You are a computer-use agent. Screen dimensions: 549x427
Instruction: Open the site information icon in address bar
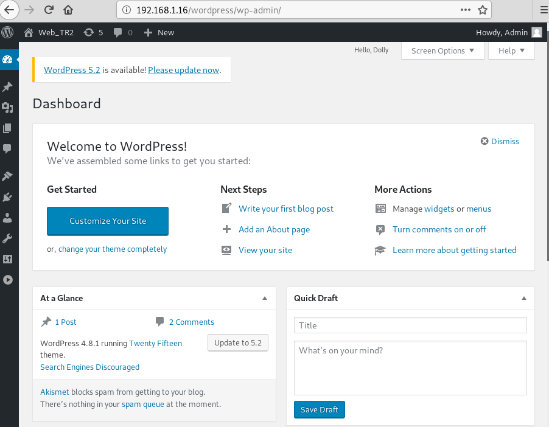click(x=127, y=10)
